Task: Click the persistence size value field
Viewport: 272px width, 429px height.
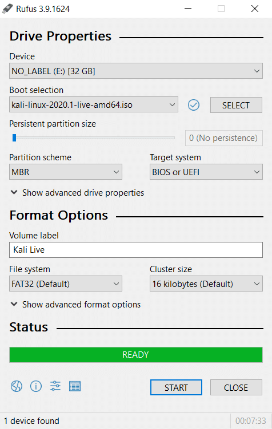Action: click(224, 138)
